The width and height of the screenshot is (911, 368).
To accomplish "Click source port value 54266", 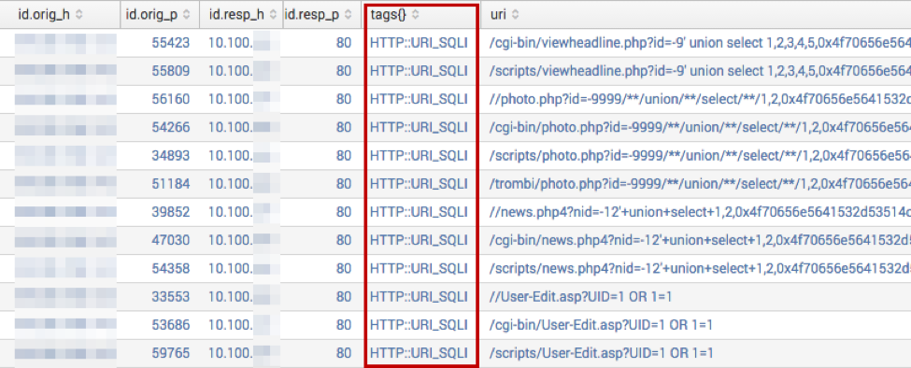I will [171, 127].
